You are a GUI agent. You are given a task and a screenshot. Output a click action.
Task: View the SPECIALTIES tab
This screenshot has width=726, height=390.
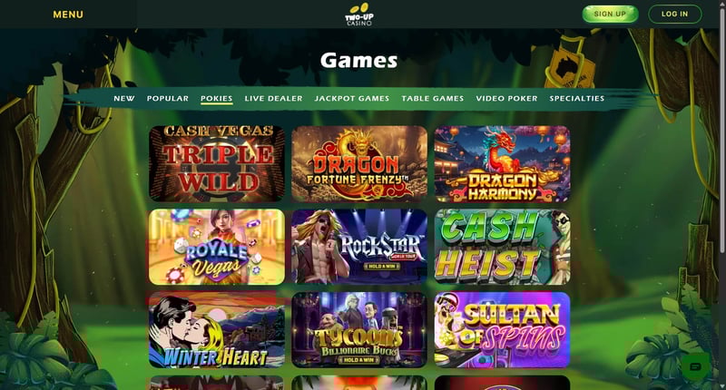[577, 99]
